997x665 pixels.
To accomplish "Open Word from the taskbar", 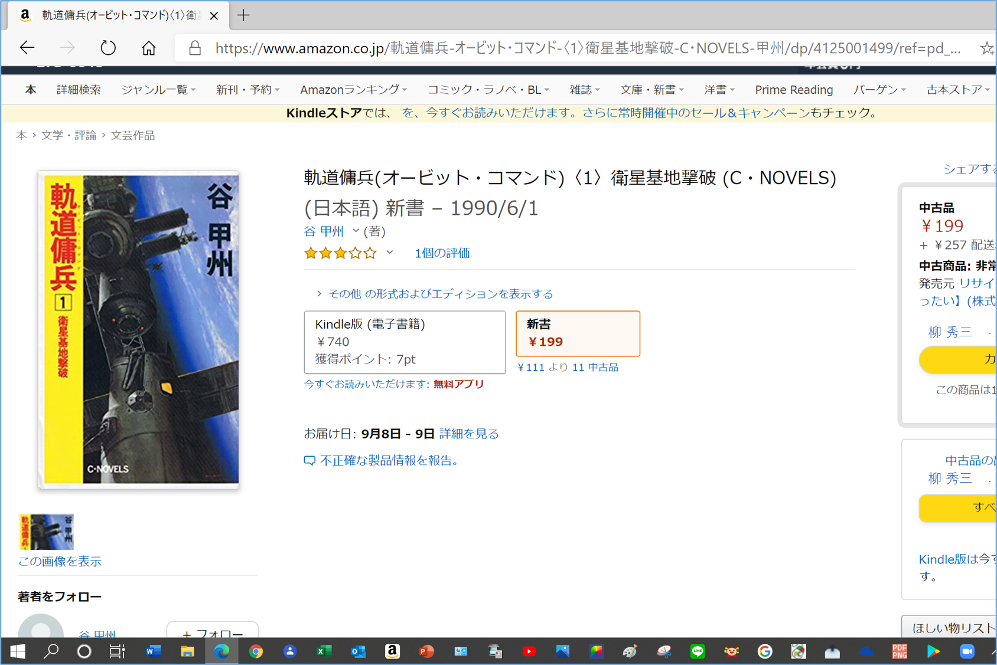I will coord(154,651).
